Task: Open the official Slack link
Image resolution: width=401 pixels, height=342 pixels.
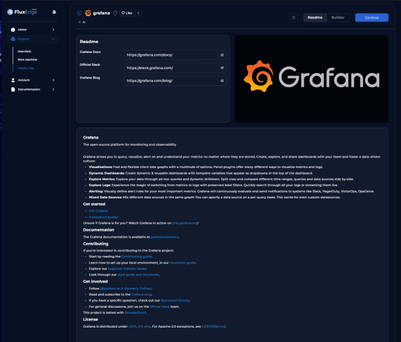Action: pos(160,307)
